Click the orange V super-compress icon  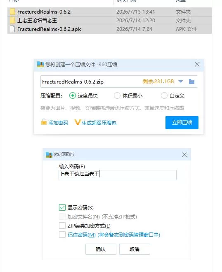(x=78, y=122)
